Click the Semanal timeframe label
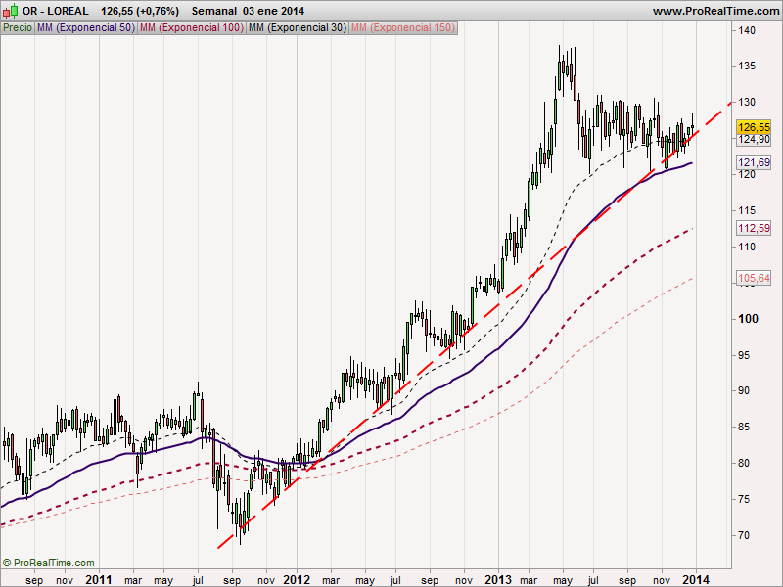Image resolution: width=783 pixels, height=587 pixels. click(214, 11)
